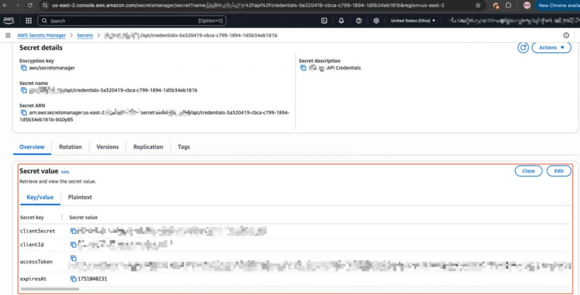Click the refresh icon beside Actions

[x=523, y=47]
